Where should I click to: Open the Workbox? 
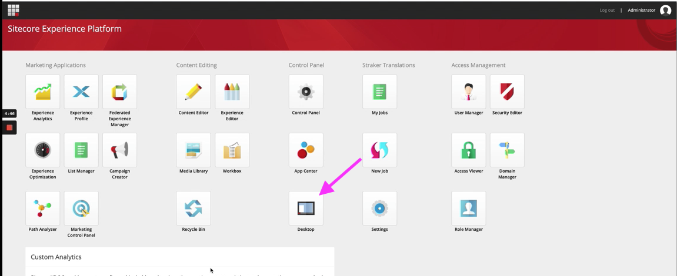[232, 150]
